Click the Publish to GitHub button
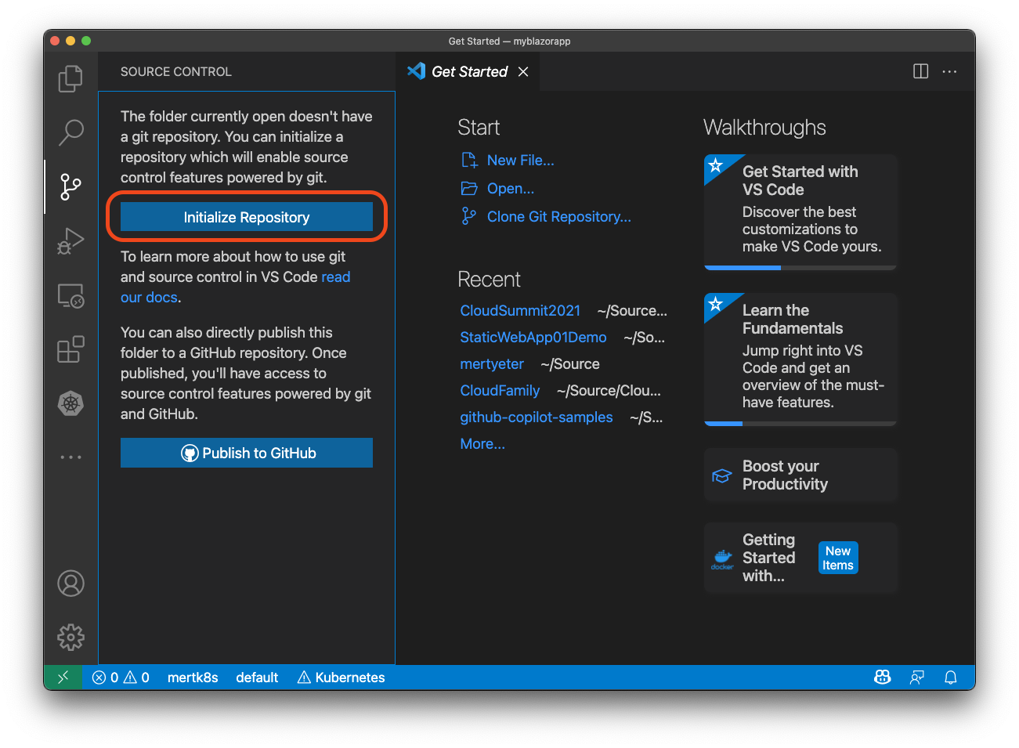 (x=247, y=453)
